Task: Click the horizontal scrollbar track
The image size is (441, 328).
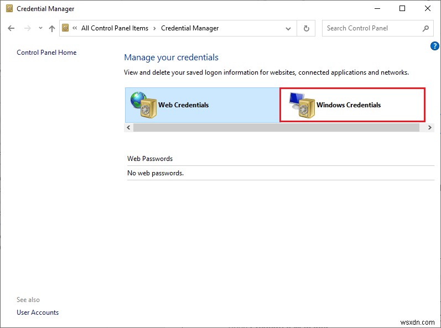Action: pyautogui.click(x=277, y=127)
